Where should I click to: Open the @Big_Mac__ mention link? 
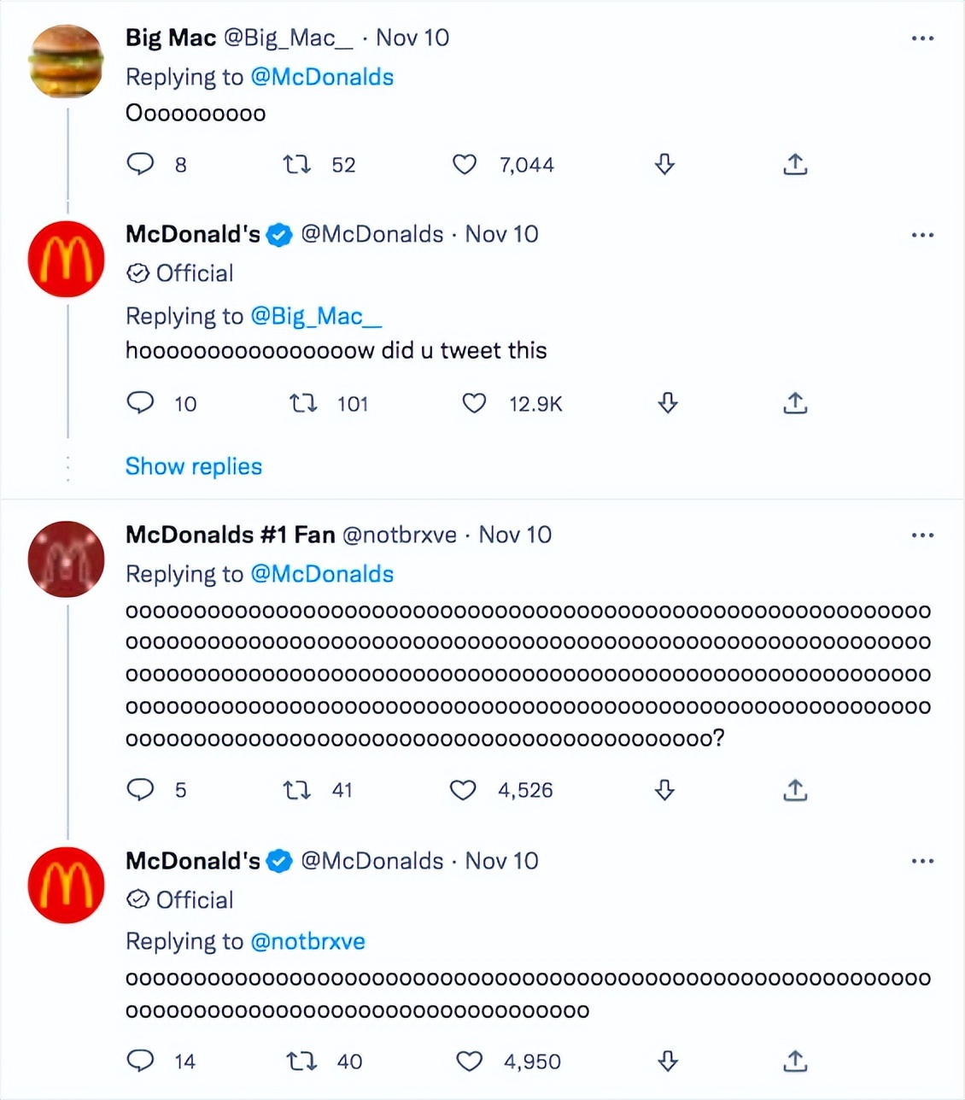(x=316, y=316)
